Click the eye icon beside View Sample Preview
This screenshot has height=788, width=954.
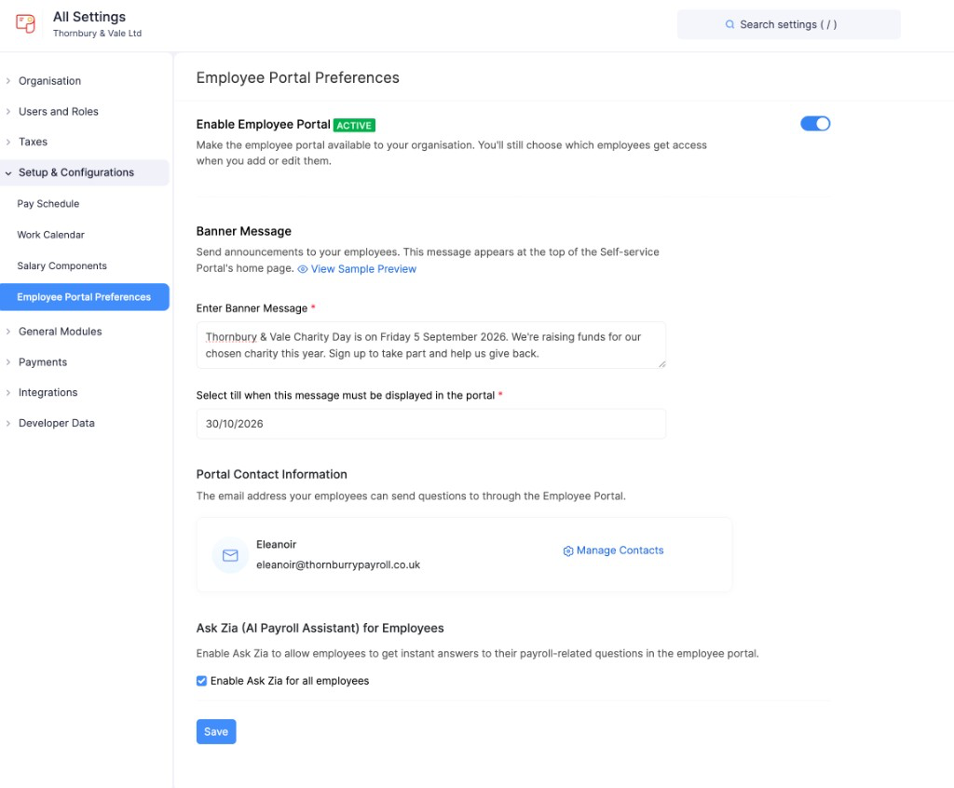click(303, 269)
